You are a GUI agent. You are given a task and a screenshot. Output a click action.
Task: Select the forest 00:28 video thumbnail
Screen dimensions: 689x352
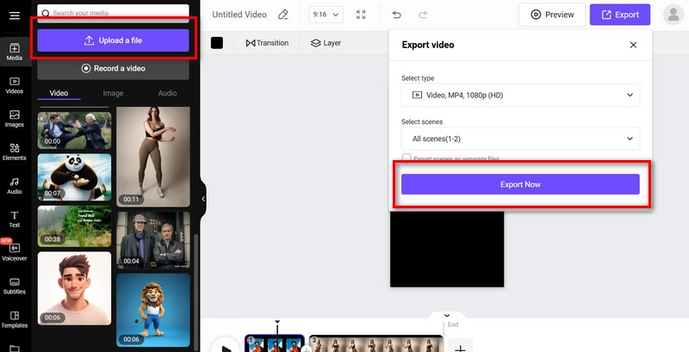(x=74, y=226)
